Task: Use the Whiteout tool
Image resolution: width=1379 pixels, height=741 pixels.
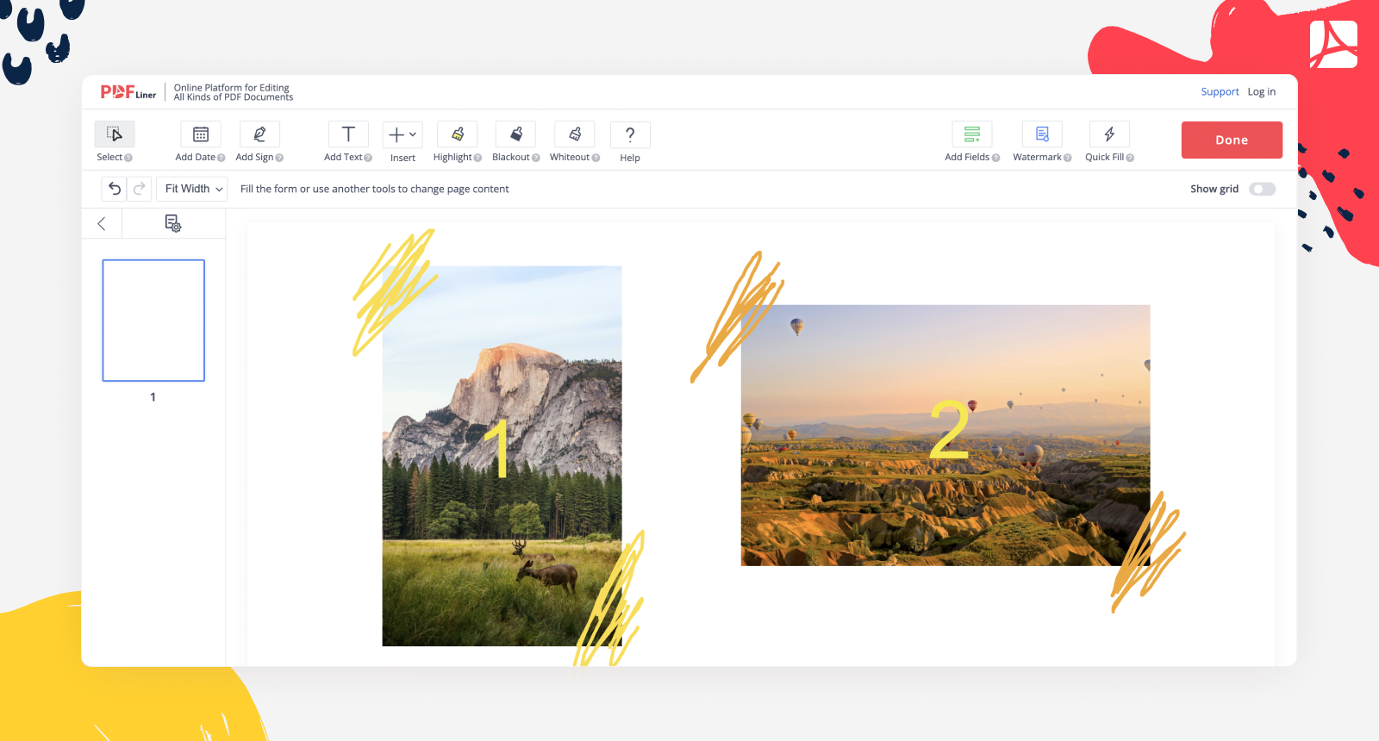Action: tap(575, 134)
